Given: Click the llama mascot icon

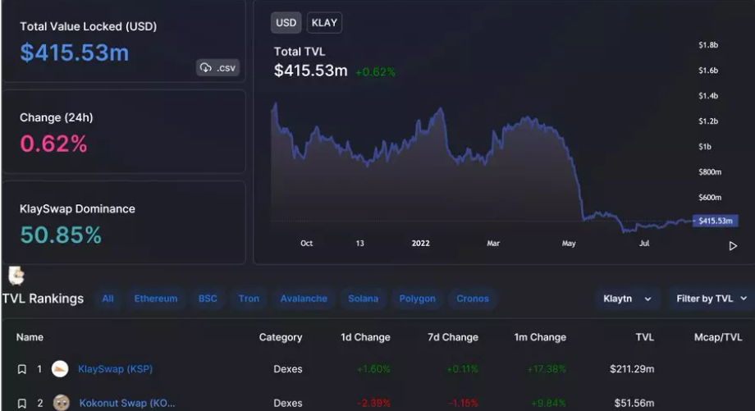Looking at the screenshot, I should pos(16,276).
